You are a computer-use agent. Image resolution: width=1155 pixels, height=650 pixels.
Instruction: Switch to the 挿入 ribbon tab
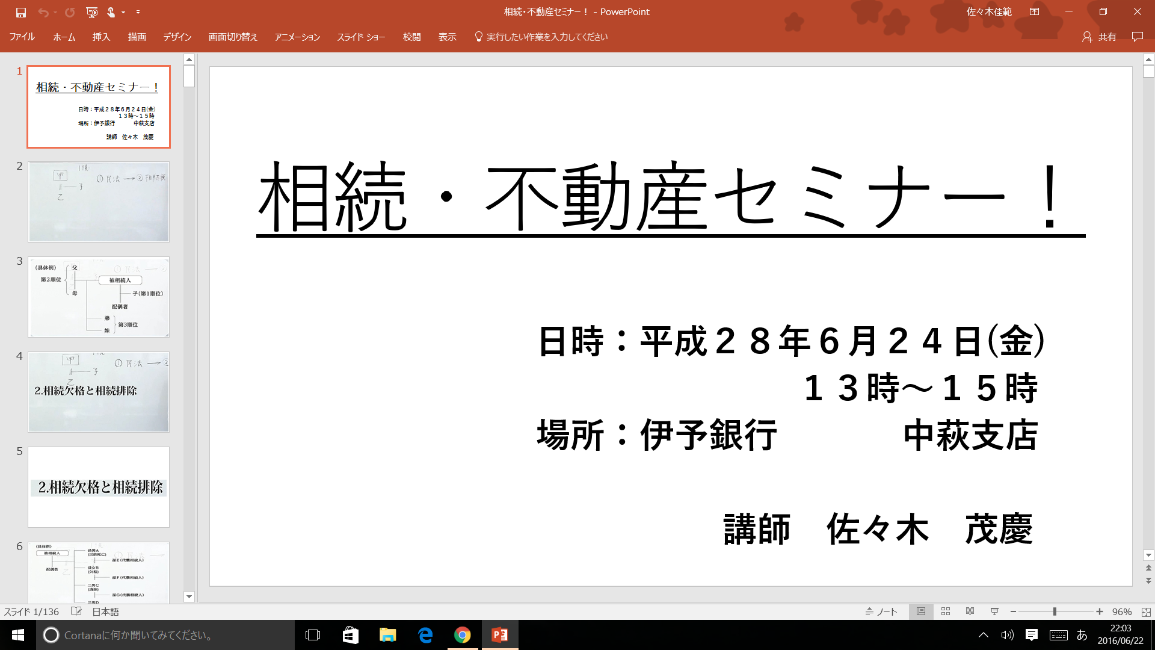(101, 37)
